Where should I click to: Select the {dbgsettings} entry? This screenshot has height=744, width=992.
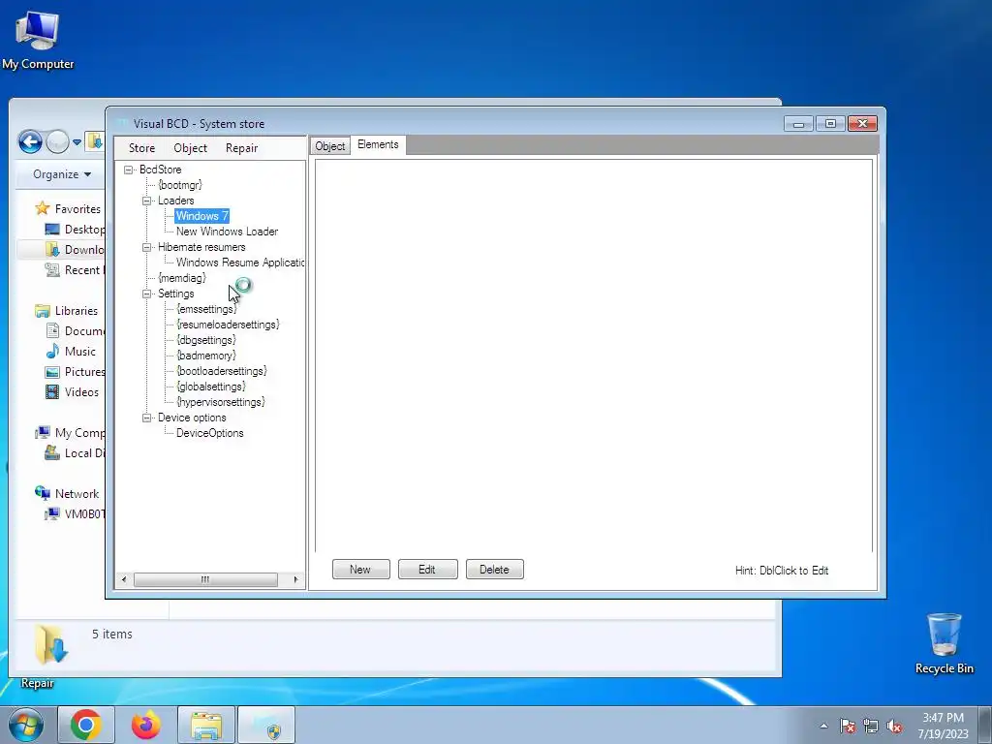pos(206,340)
